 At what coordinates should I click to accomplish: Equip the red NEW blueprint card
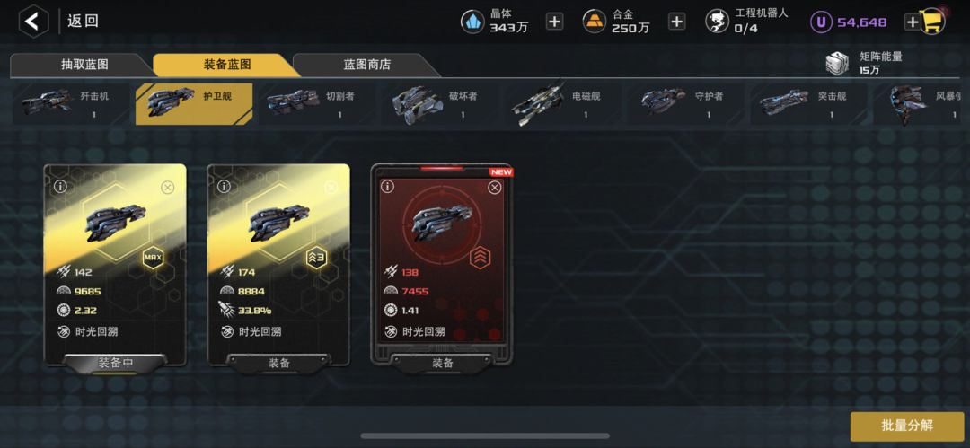[442, 364]
